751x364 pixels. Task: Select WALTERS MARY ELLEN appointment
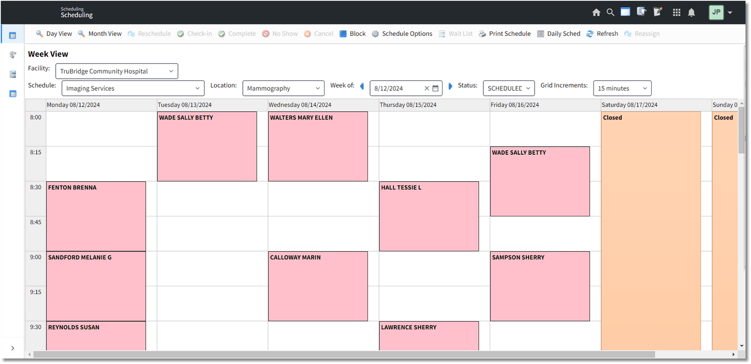(x=318, y=147)
